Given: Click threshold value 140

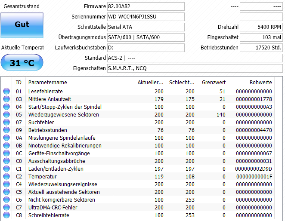Looking at the screenshot, I should tap(221, 115).
